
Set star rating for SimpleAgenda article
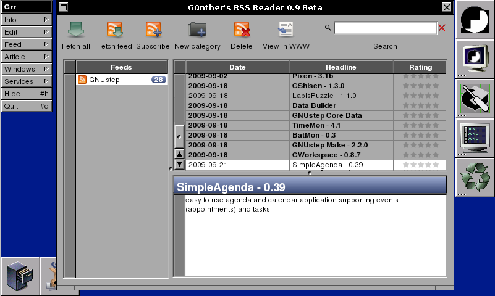click(420, 165)
